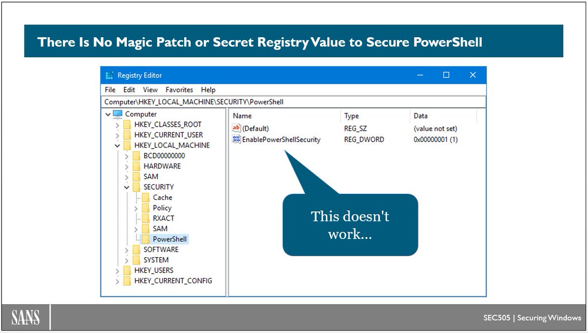Click the 0x00000001 (1) data cell
The width and height of the screenshot is (588, 333).
coord(436,140)
